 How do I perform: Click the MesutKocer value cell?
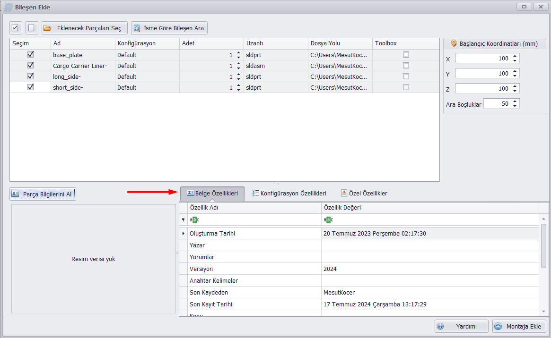click(430, 292)
